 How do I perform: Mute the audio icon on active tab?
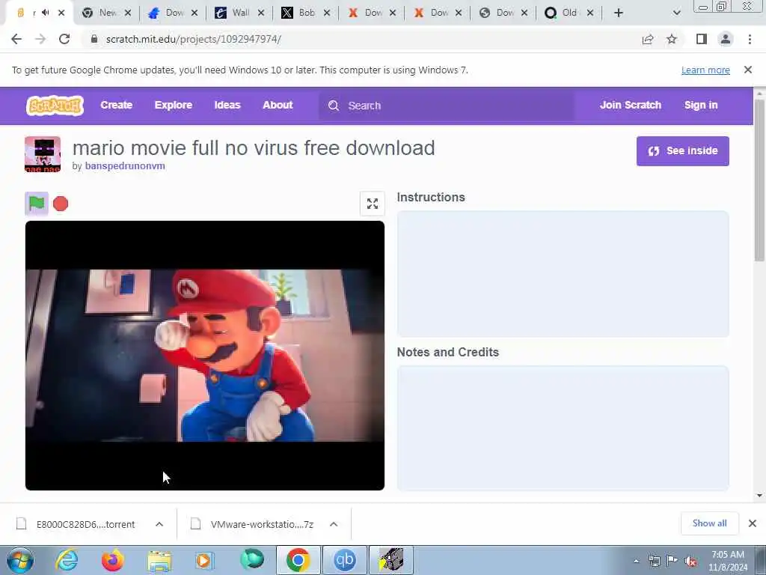tap(46, 13)
